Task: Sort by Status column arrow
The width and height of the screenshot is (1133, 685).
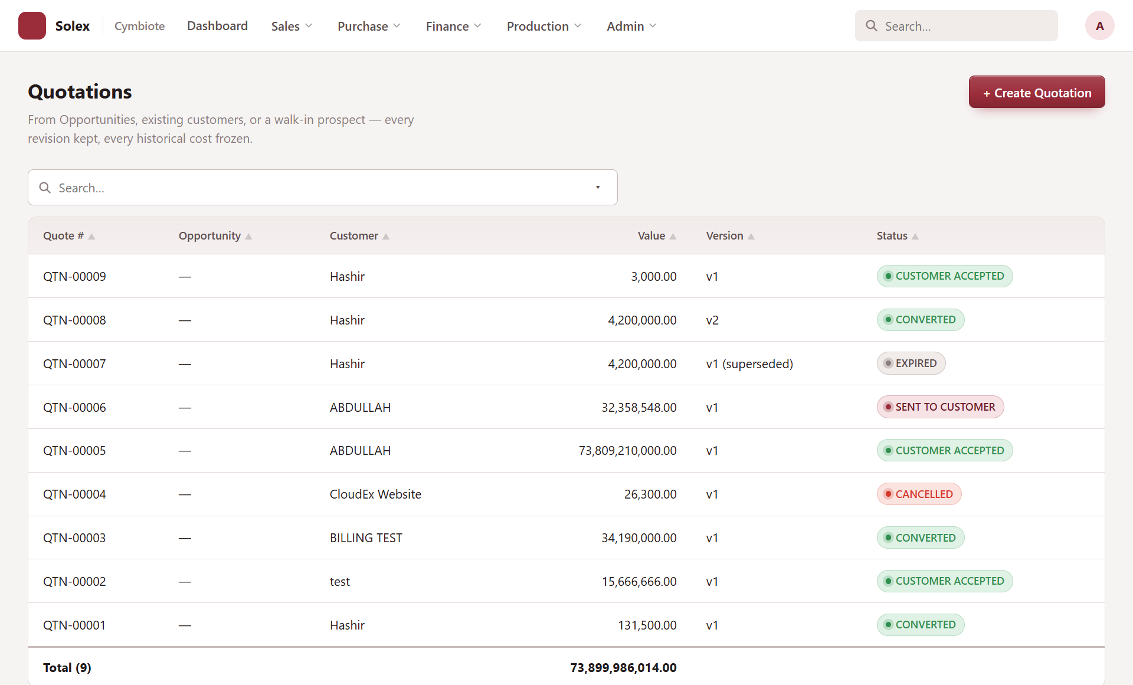Action: [x=915, y=236]
